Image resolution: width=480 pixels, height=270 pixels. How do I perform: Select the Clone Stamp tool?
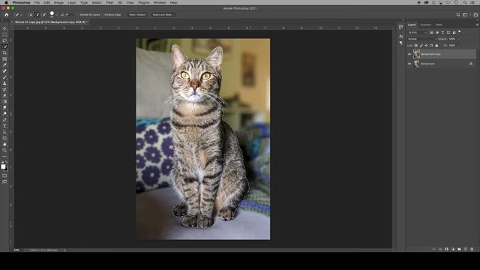(x=4, y=83)
